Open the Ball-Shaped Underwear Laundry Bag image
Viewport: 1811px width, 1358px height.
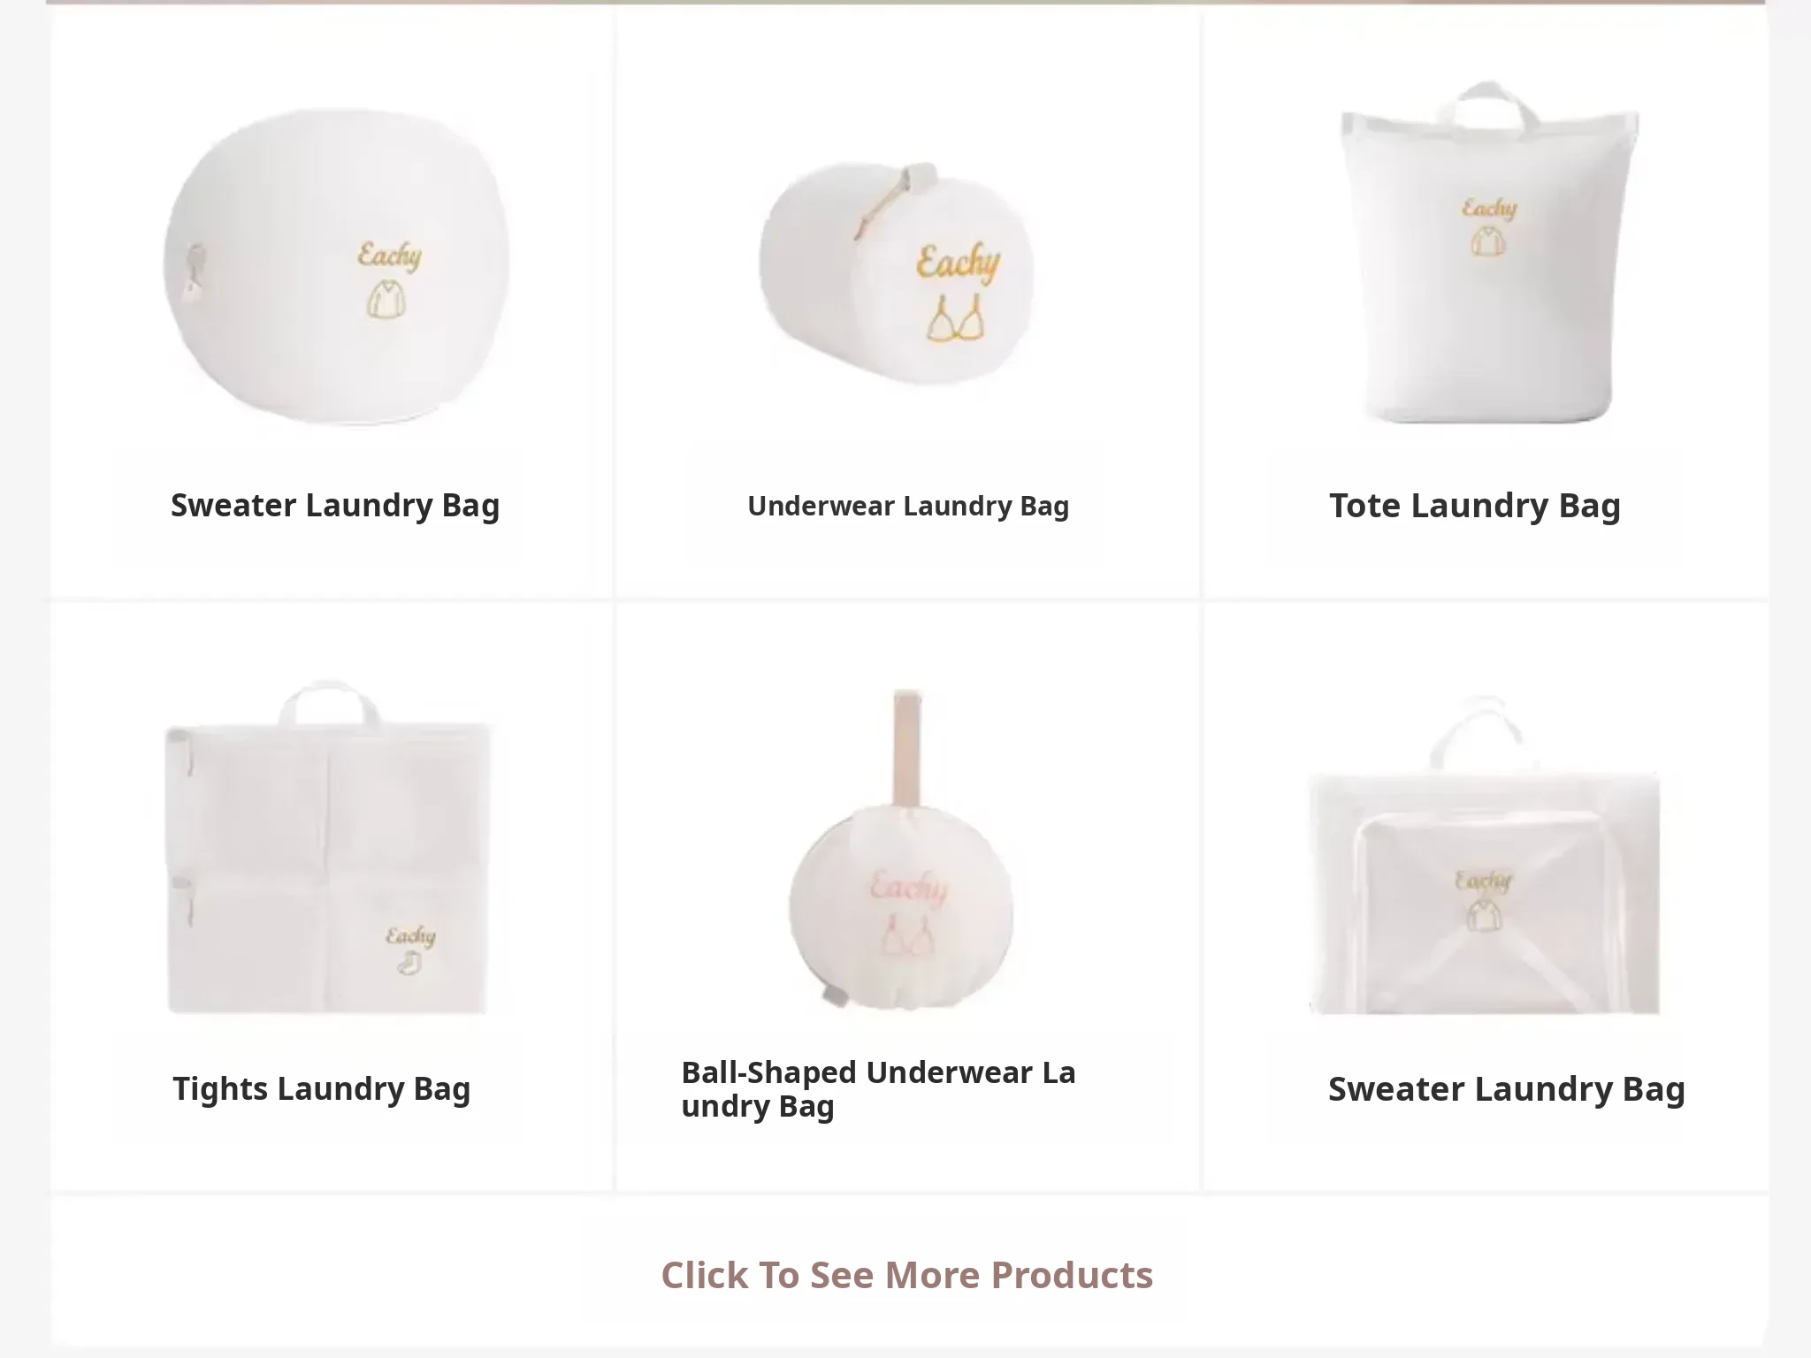[901, 849]
